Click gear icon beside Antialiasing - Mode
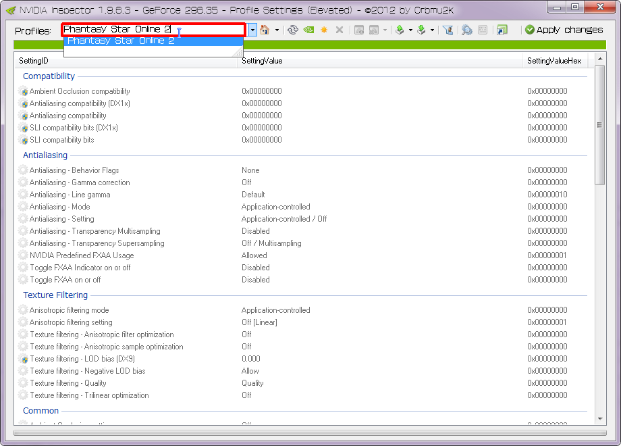Viewport: 621px width, 446px height. (24, 207)
